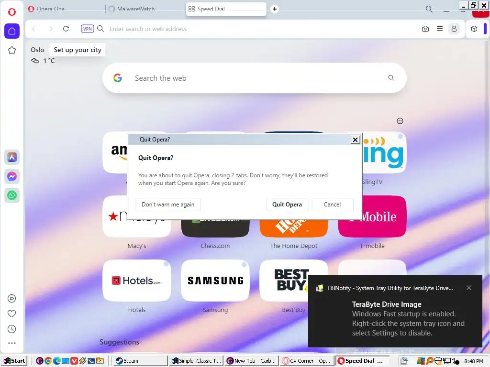Switch to Simple Classic T... taskbar window

[197, 361]
